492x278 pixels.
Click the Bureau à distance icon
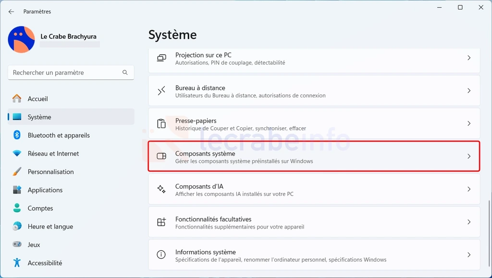click(161, 91)
